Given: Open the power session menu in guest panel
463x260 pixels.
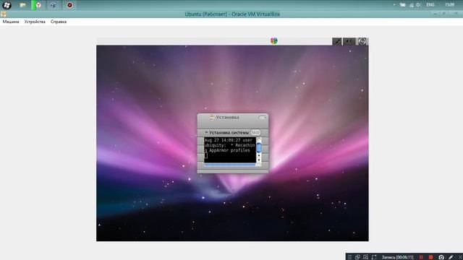Looking at the screenshot, I should tap(362, 41).
